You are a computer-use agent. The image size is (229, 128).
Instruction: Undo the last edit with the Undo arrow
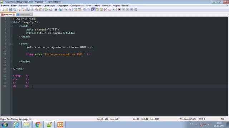(x=46, y=10)
